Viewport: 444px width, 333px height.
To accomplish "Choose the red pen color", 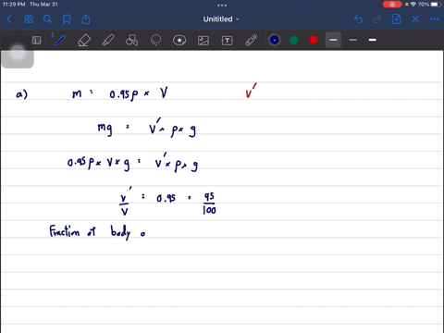I will [x=314, y=40].
